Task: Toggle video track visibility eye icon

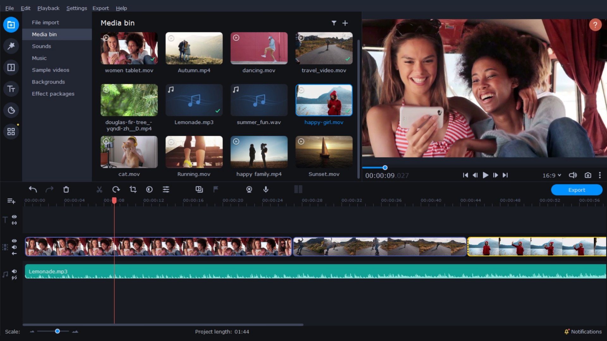Action: (x=14, y=241)
